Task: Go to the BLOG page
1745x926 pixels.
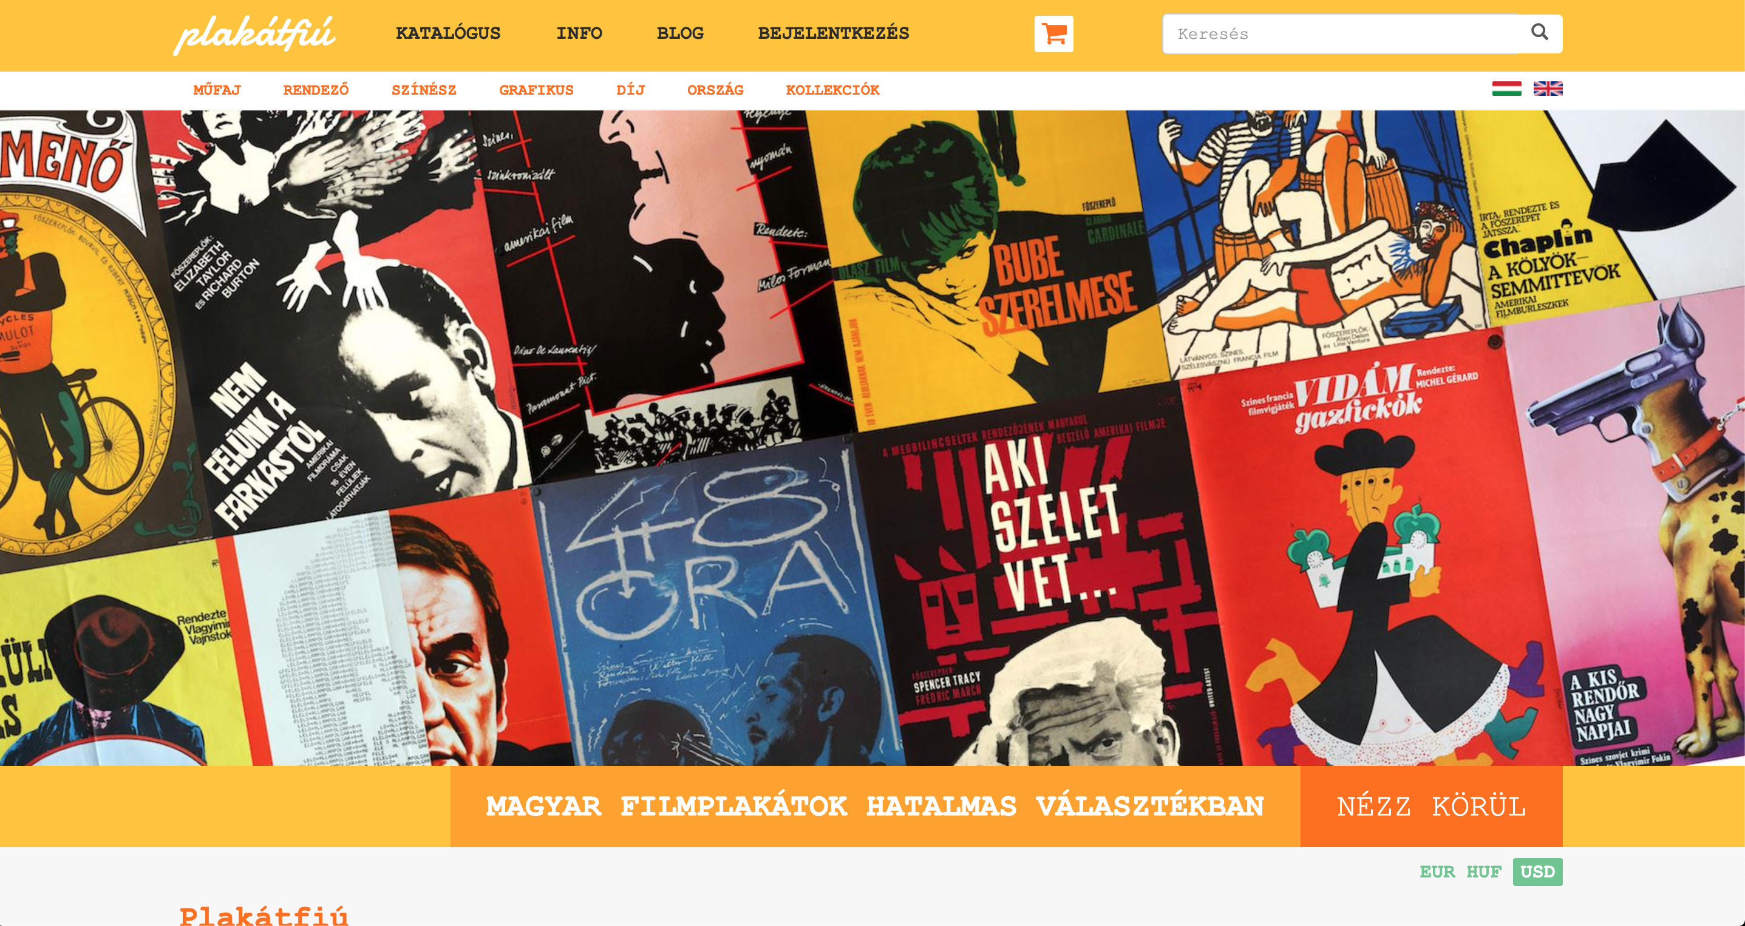Action: [x=680, y=33]
